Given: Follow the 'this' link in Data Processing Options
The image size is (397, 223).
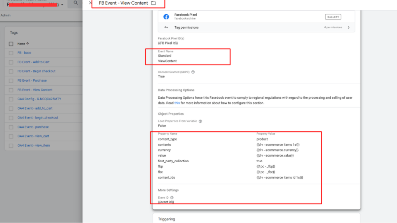Looking at the screenshot, I should (177, 103).
